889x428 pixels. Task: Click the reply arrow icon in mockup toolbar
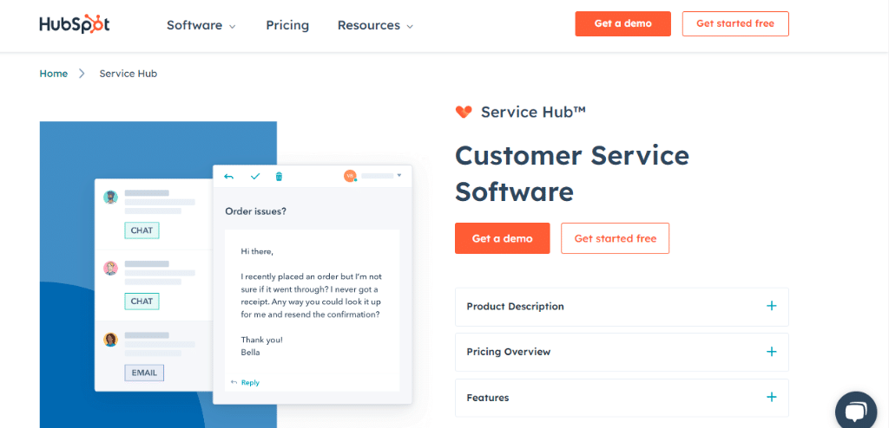pos(229,177)
